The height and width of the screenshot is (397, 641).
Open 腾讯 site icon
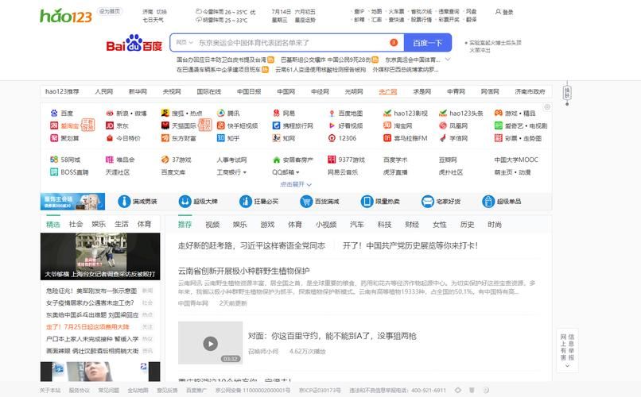(x=221, y=113)
